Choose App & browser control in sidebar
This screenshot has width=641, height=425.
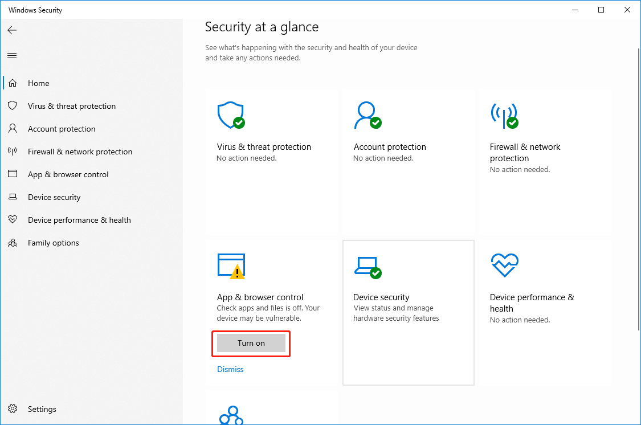(92, 174)
